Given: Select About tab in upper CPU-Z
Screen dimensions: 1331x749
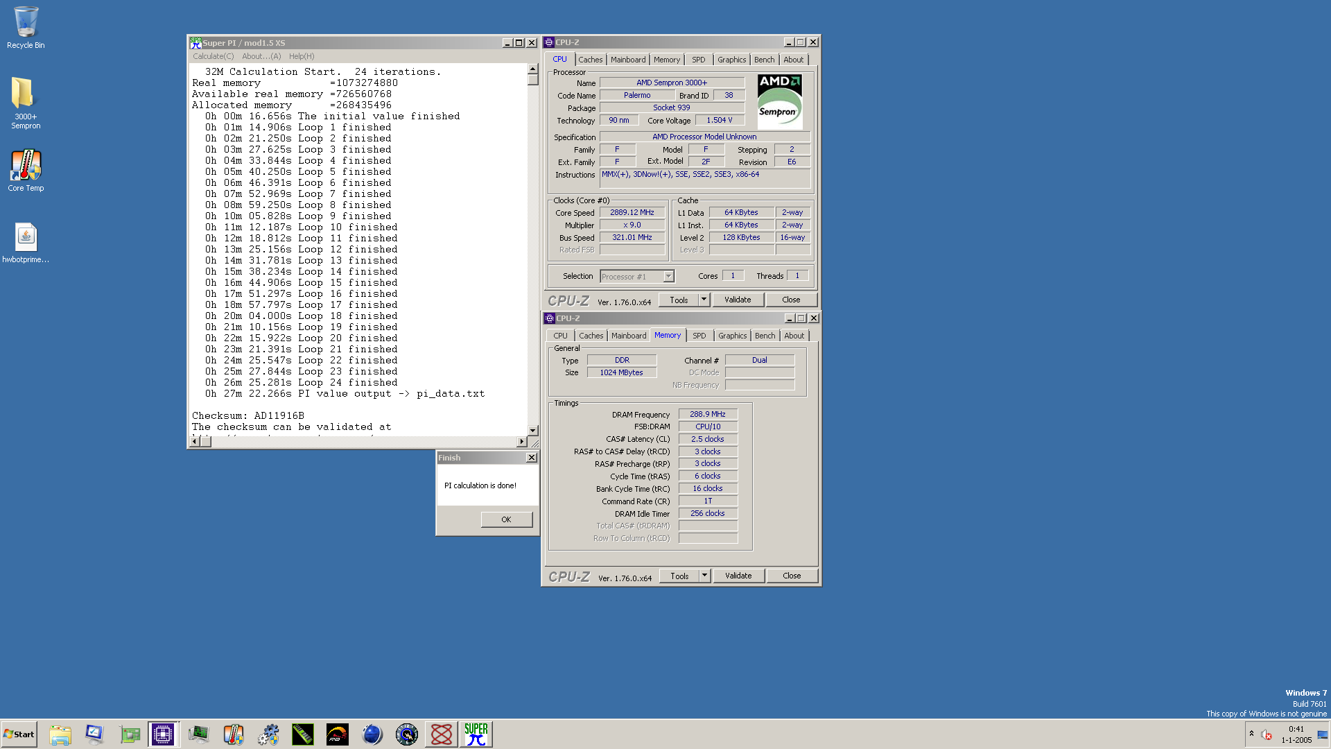Looking at the screenshot, I should click(794, 60).
